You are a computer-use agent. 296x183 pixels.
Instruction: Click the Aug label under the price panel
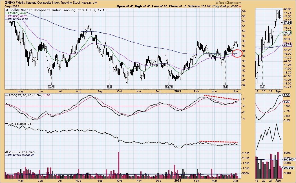tap(78, 91)
